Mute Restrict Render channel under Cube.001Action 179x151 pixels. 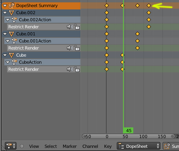point(70,48)
